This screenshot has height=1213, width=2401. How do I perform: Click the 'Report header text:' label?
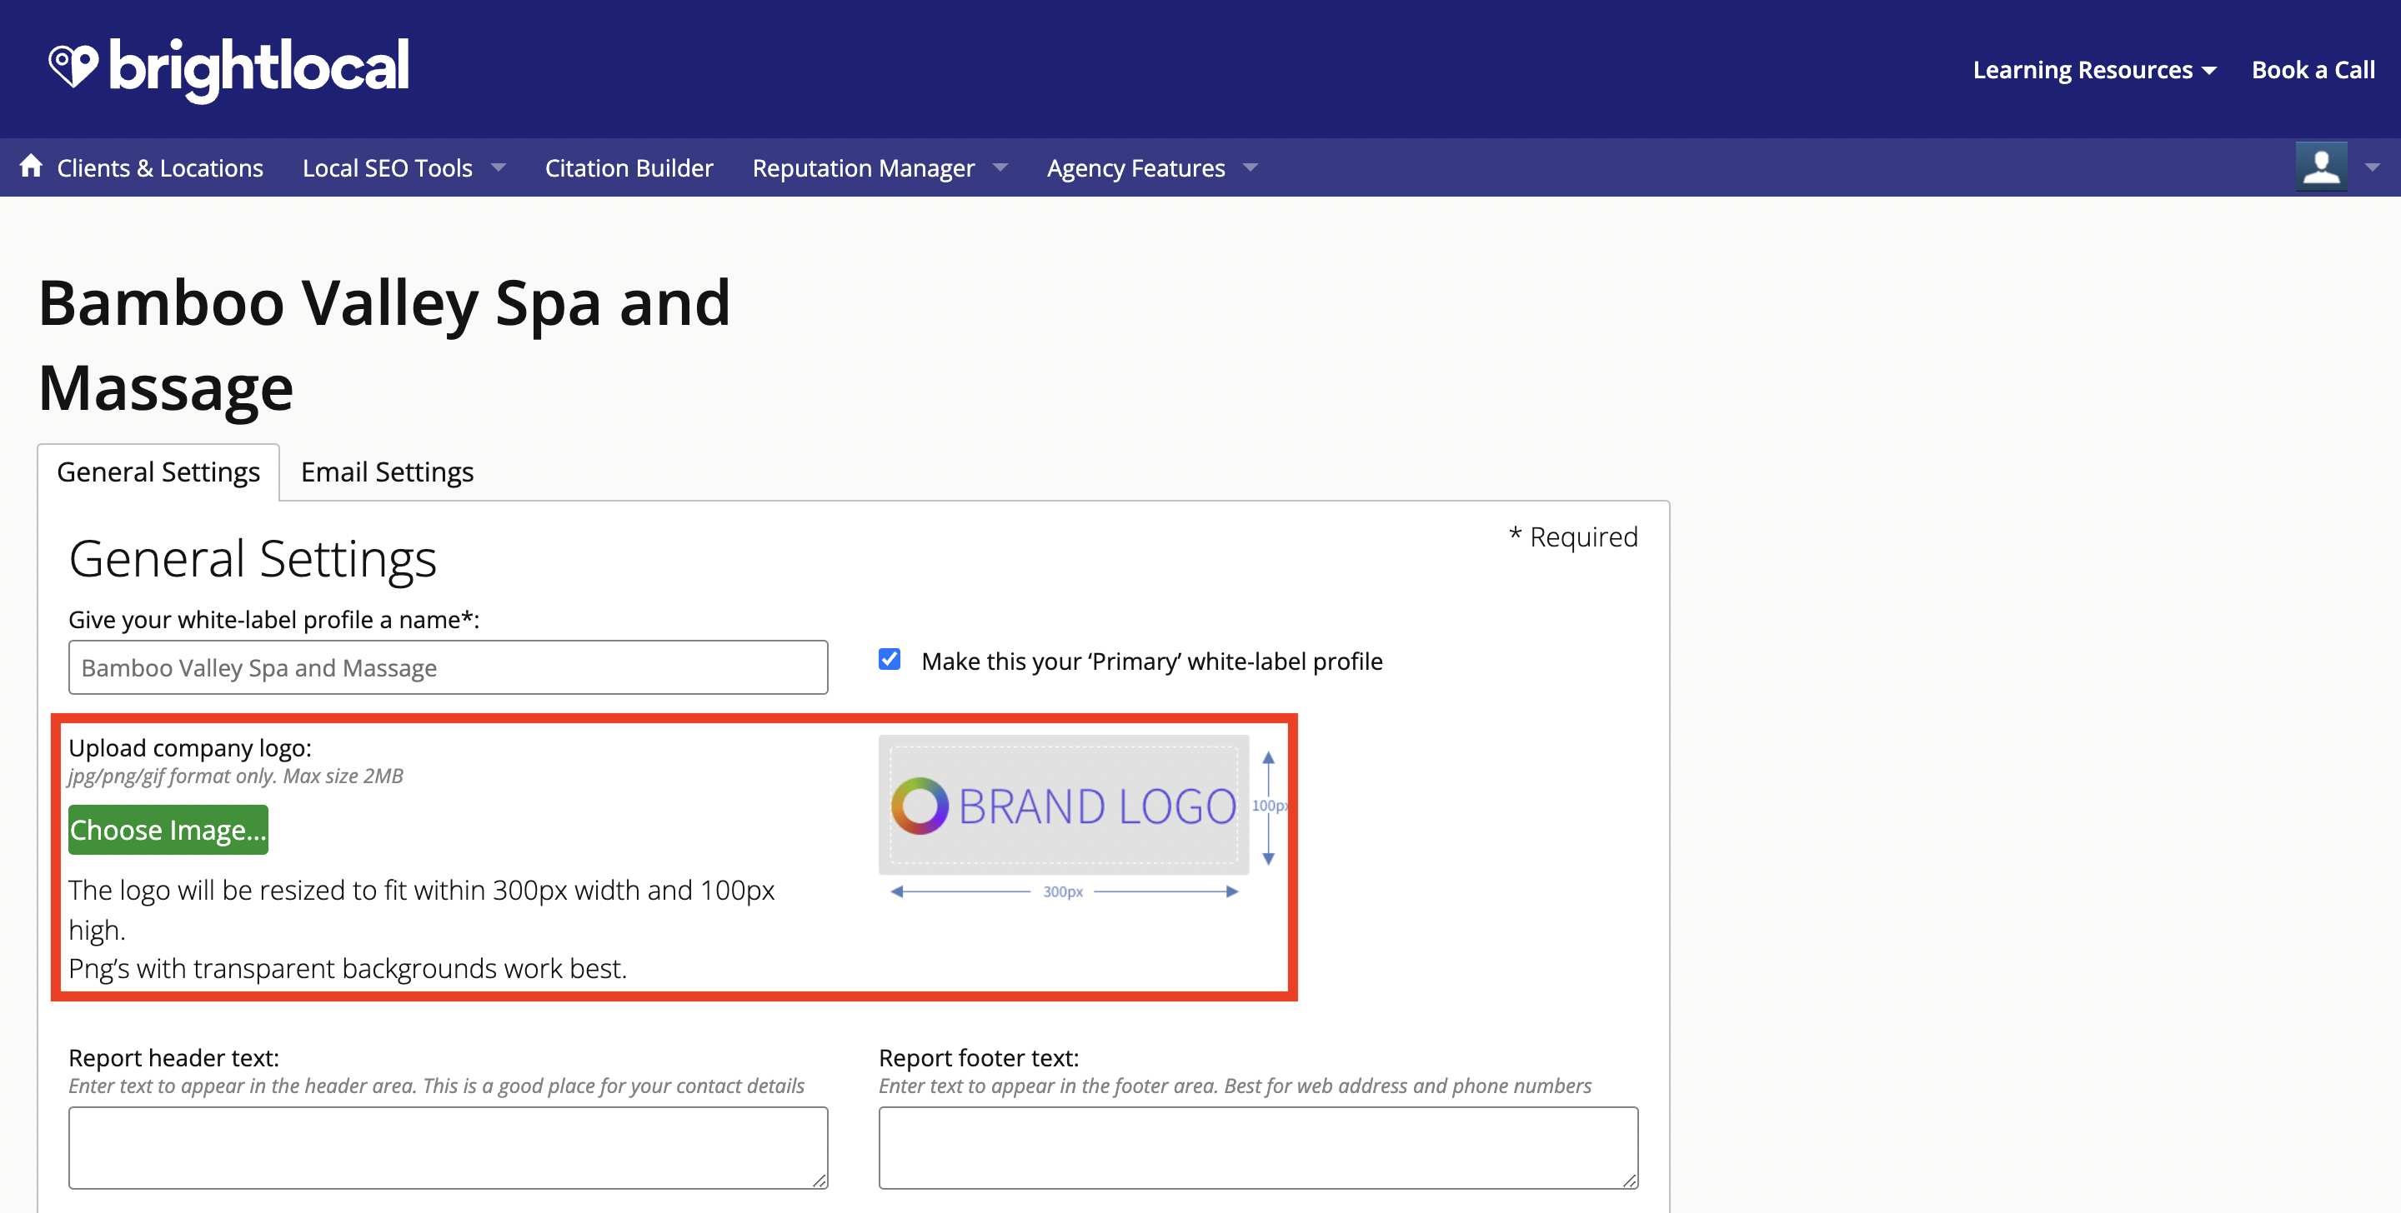[x=174, y=1057]
